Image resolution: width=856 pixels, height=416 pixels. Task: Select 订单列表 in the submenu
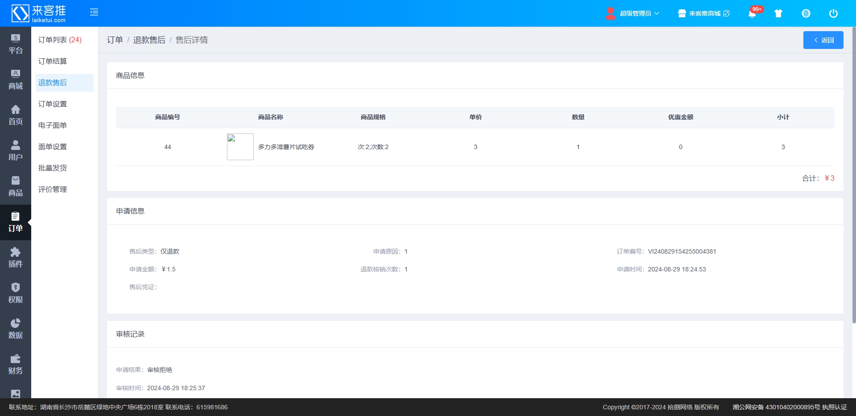pos(60,40)
